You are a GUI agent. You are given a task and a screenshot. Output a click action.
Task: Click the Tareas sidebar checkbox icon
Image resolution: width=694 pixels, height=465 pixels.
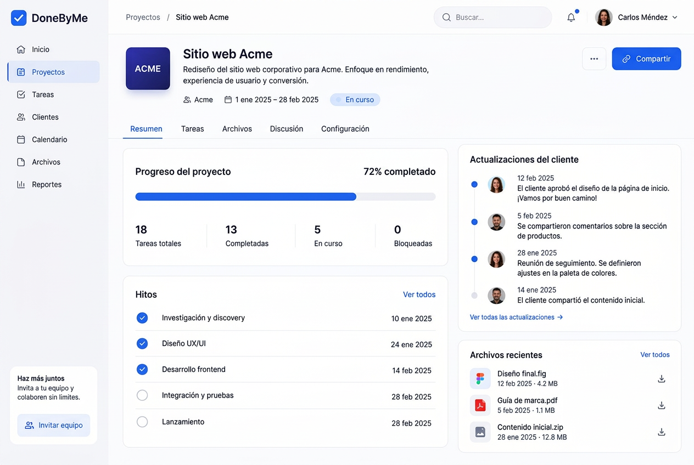(21, 94)
